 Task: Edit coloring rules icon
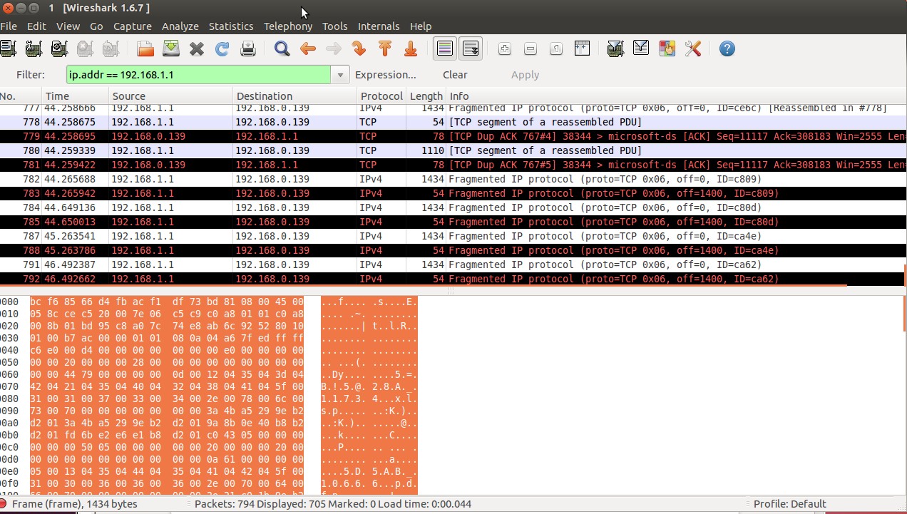667,48
